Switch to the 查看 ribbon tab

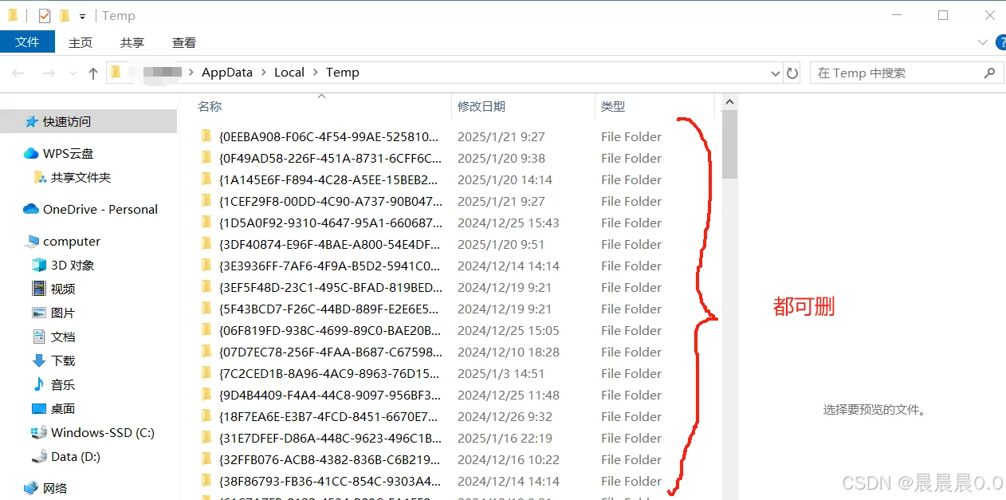click(x=184, y=42)
